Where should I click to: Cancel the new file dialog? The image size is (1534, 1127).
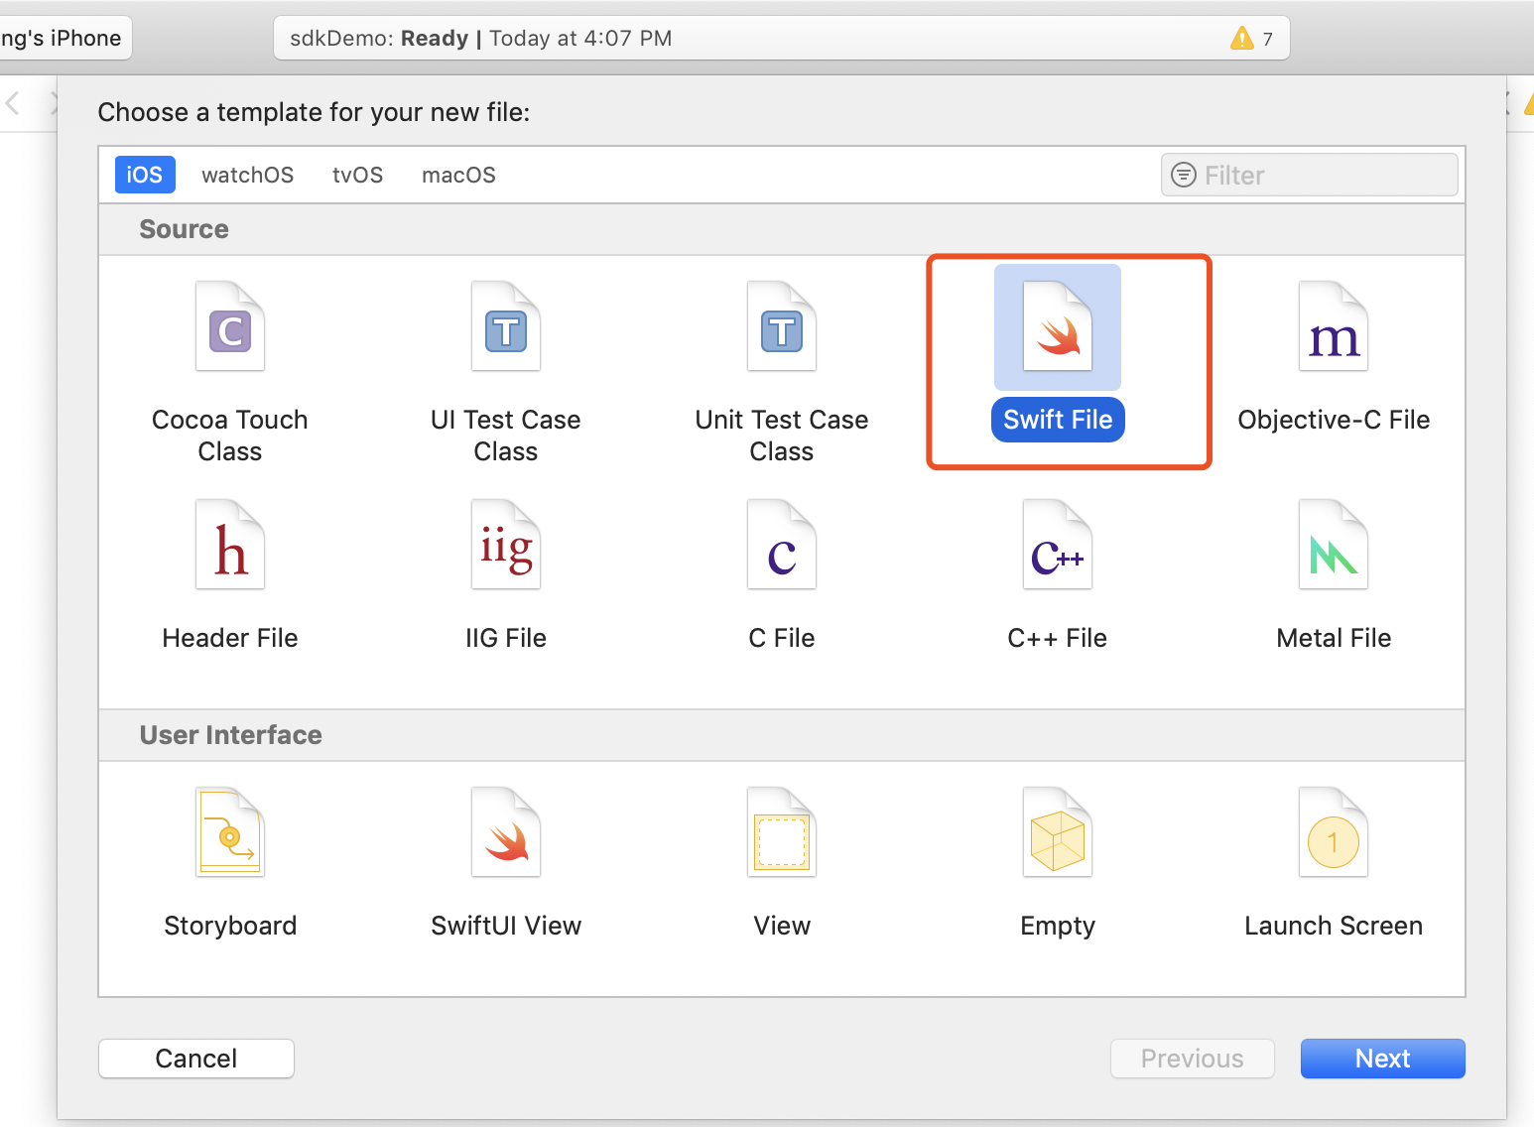195,1059
